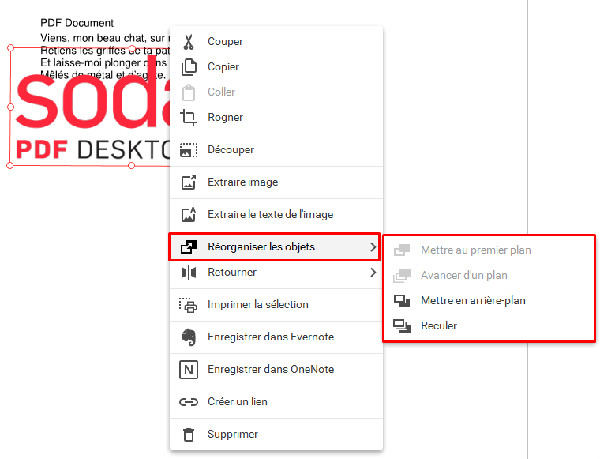This screenshot has height=459, width=600.
Task: Select the Découper menu entry
Action: pyautogui.click(x=276, y=150)
